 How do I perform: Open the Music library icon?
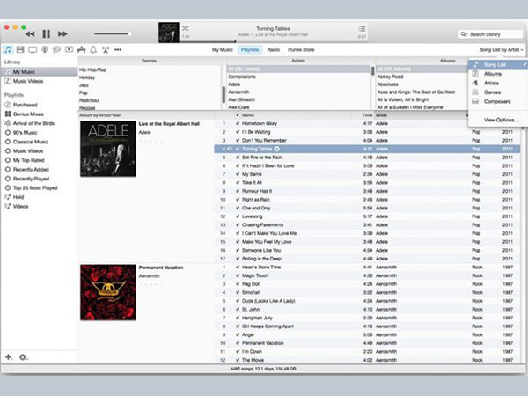pos(8,50)
